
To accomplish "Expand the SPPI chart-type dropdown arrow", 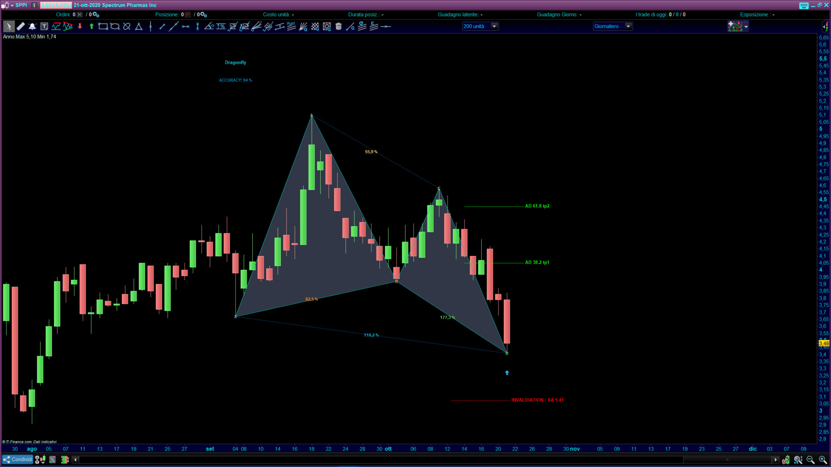I will [12, 5].
